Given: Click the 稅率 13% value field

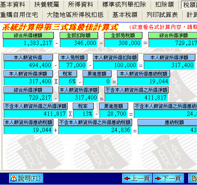Looking at the screenshot, I should coord(83,114).
